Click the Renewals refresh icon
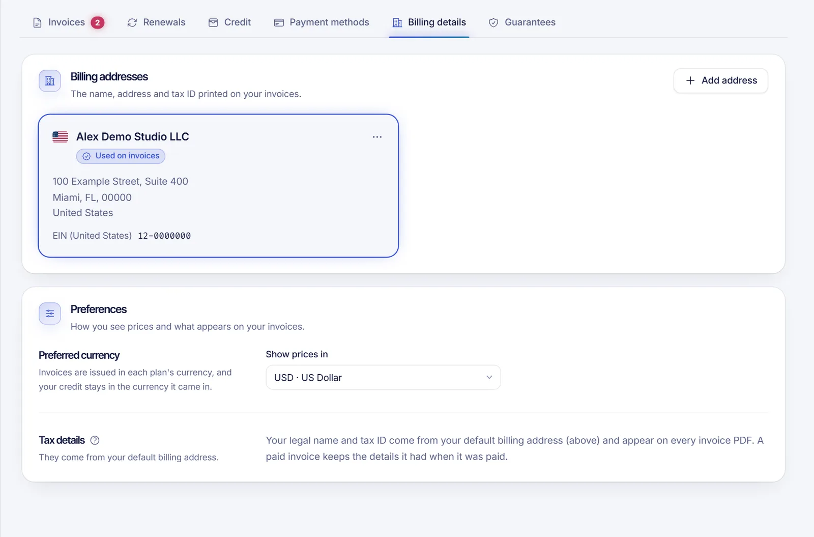The image size is (814, 537). tap(132, 22)
